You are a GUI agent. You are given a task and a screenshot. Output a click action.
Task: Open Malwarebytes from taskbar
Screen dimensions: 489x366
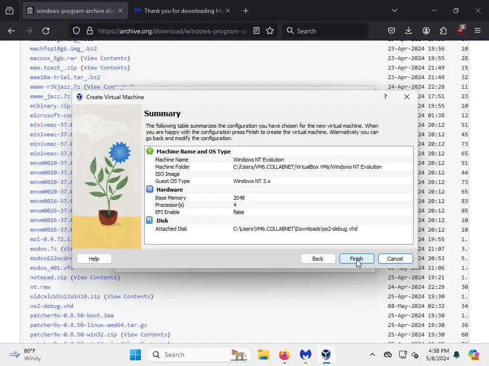(305, 355)
